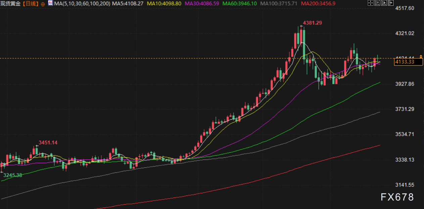Click the FX678 watermark logo
This screenshot has width=424, height=209.
397,198
